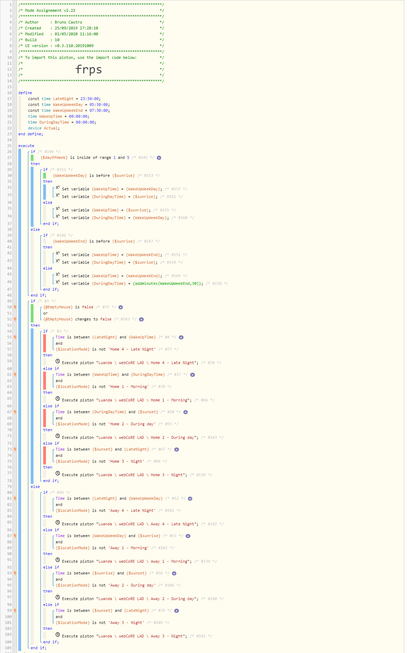Image resolution: width=407 pixels, height=653 pixels.
Task: Click the lightning bolt beside line 93
Action: tap(15, 573)
